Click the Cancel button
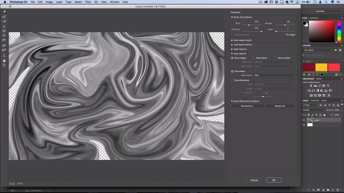This screenshot has width=344, height=193. (254, 180)
